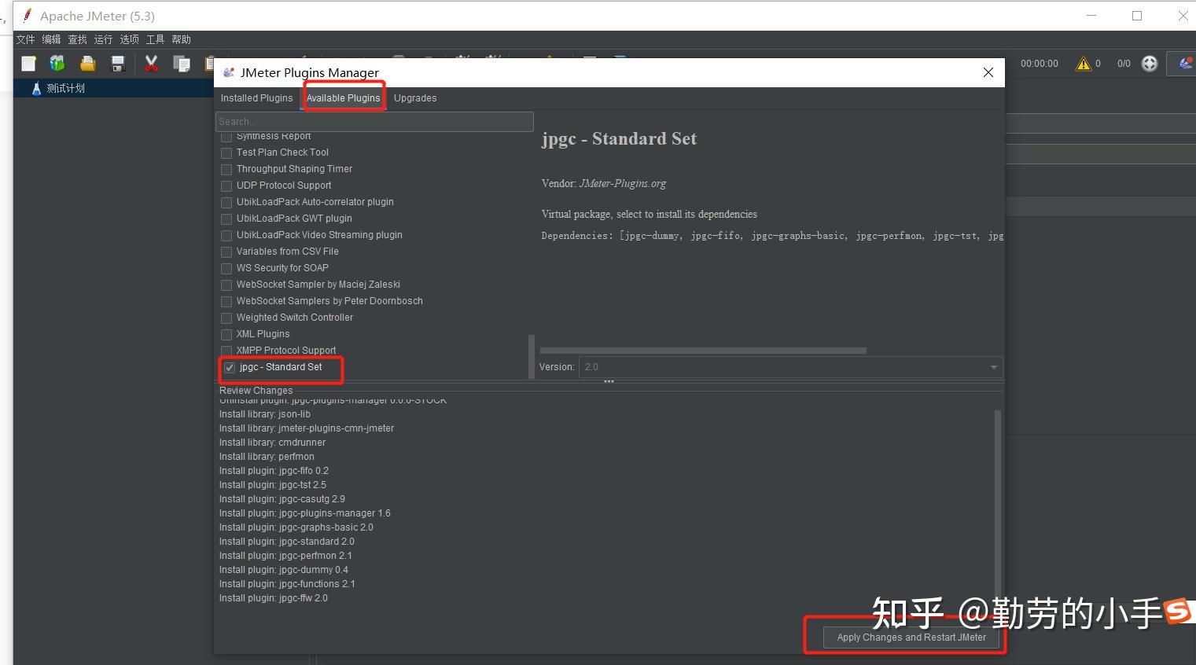This screenshot has height=665, width=1196.
Task: Click Install plugin: jpgc-standard 2.0 line
Action: [287, 542]
